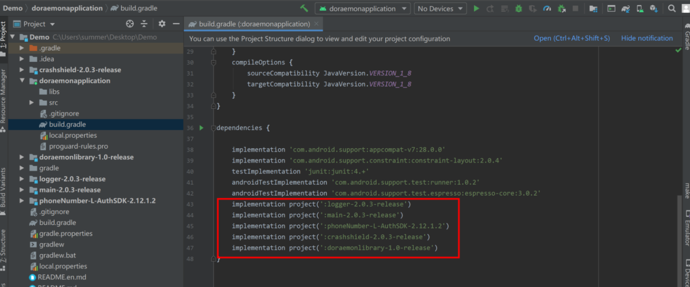690x287 pixels.
Task: Run the app with green play icon
Action: pyautogui.click(x=476, y=8)
